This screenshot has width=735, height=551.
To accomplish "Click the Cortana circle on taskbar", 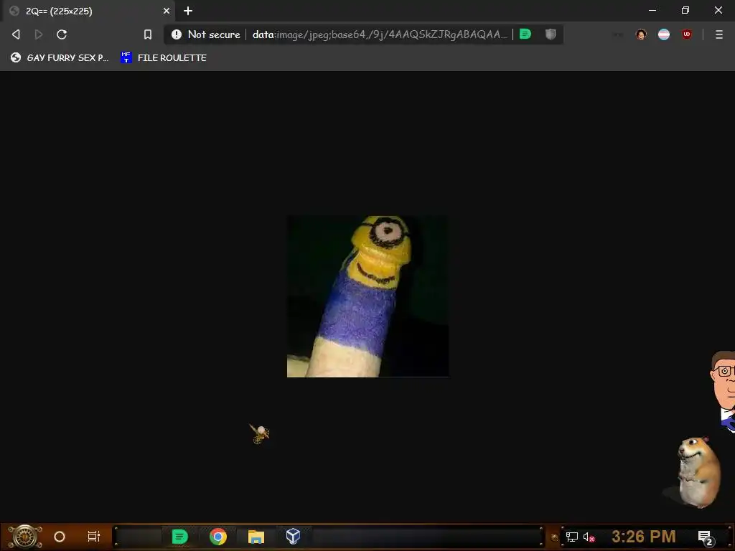I will 60,537.
